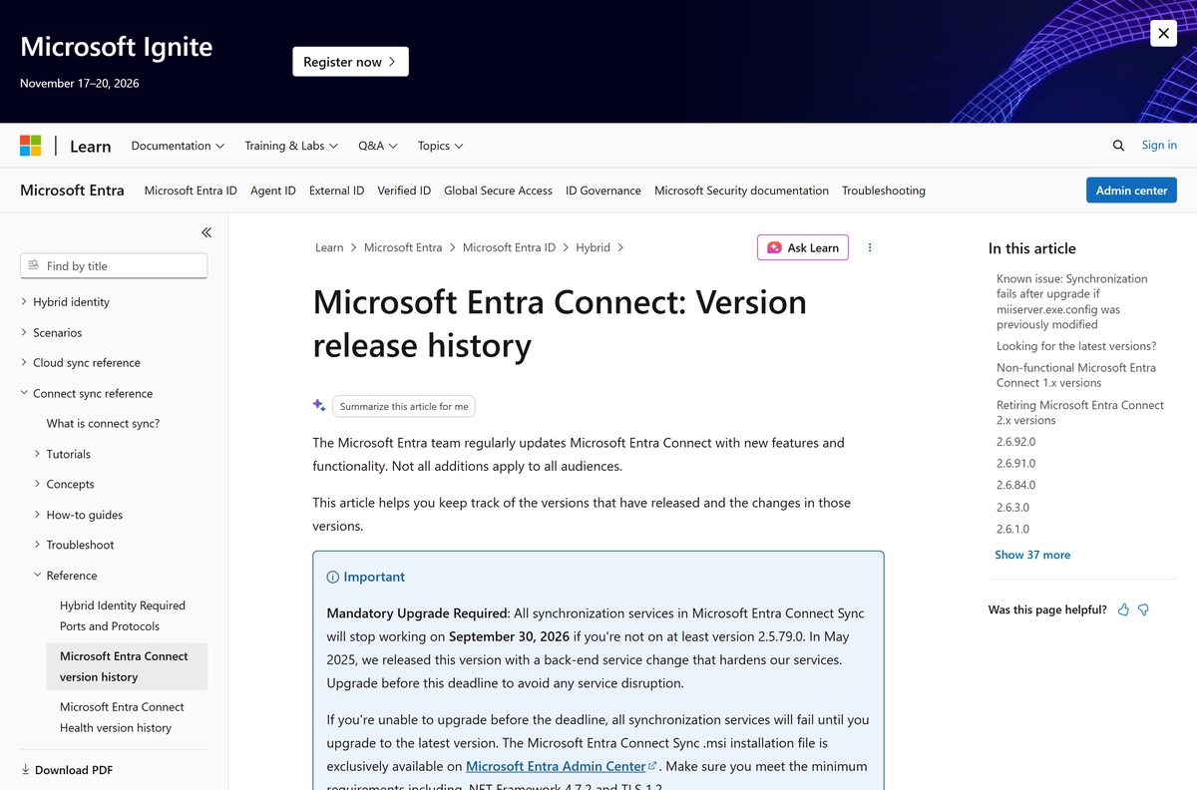Expand the Troubleshoot tree node

tap(38, 545)
